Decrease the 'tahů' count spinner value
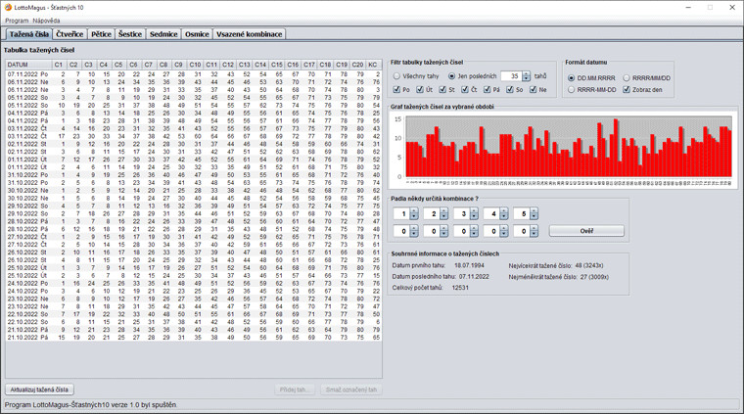 click(x=527, y=79)
